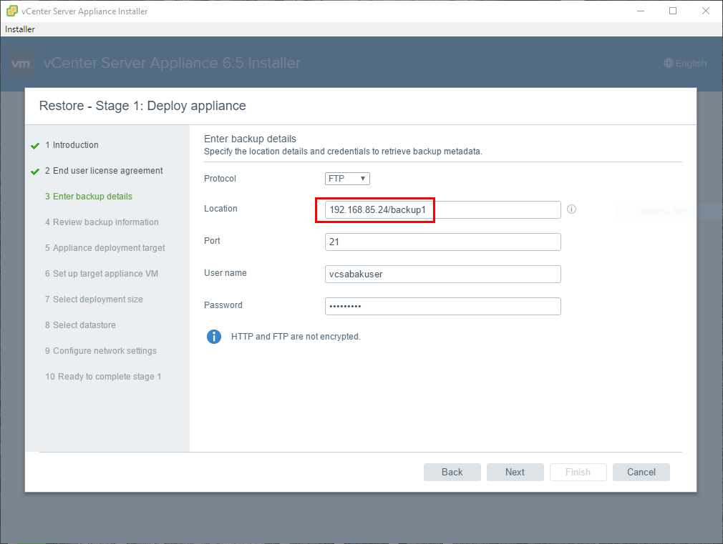This screenshot has height=544, width=723.
Task: Select step 3 Enter backup details
Action: [89, 197]
